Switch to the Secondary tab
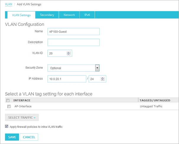The width and height of the screenshot is (179, 144). (47, 15)
